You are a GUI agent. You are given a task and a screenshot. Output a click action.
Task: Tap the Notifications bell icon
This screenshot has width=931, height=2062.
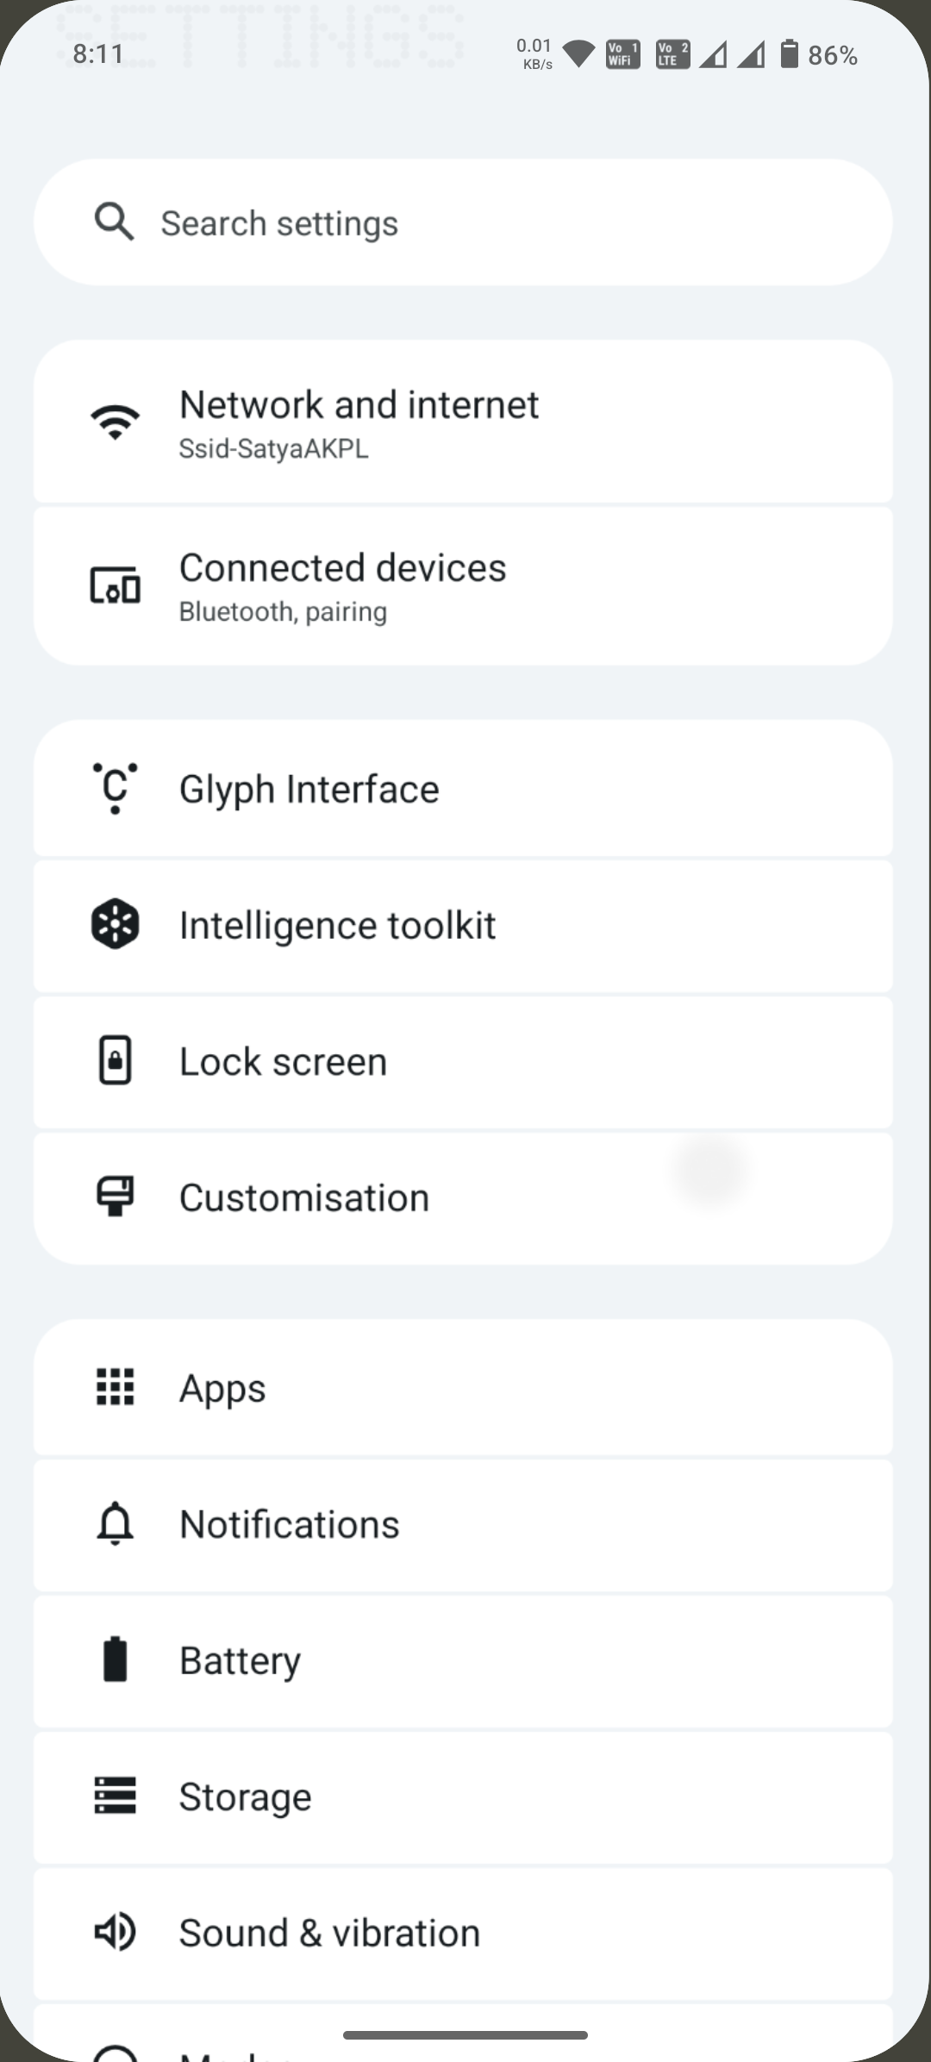(x=115, y=1523)
